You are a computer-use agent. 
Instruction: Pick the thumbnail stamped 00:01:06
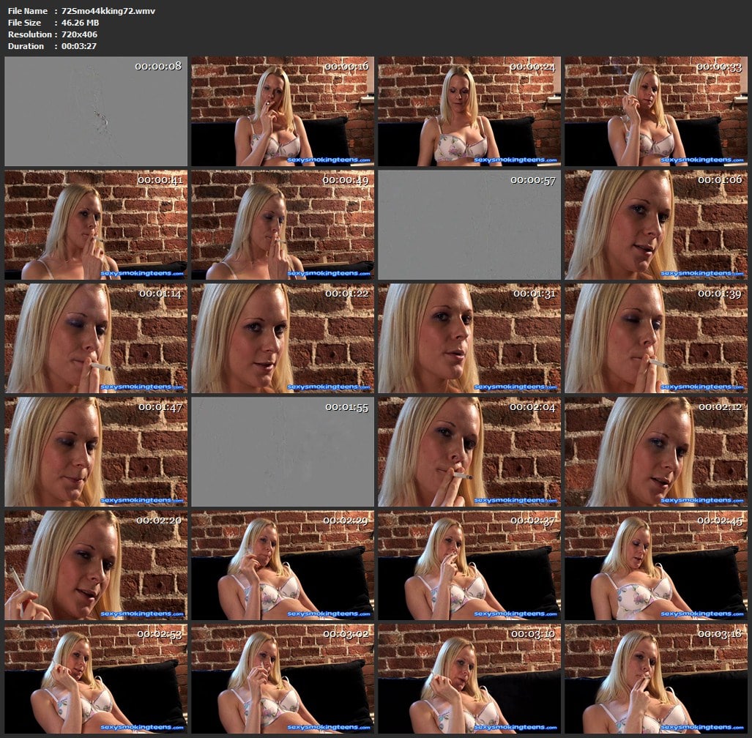[656, 225]
